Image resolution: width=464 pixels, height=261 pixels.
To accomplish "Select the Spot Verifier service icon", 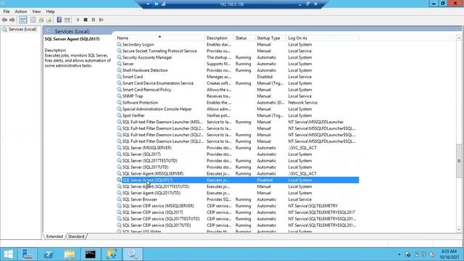I will 119,115.
